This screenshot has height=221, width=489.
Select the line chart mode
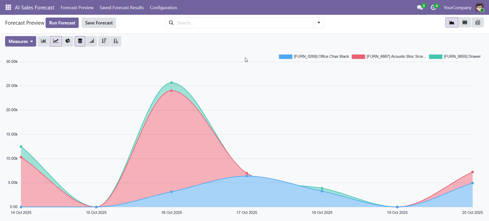pos(56,41)
